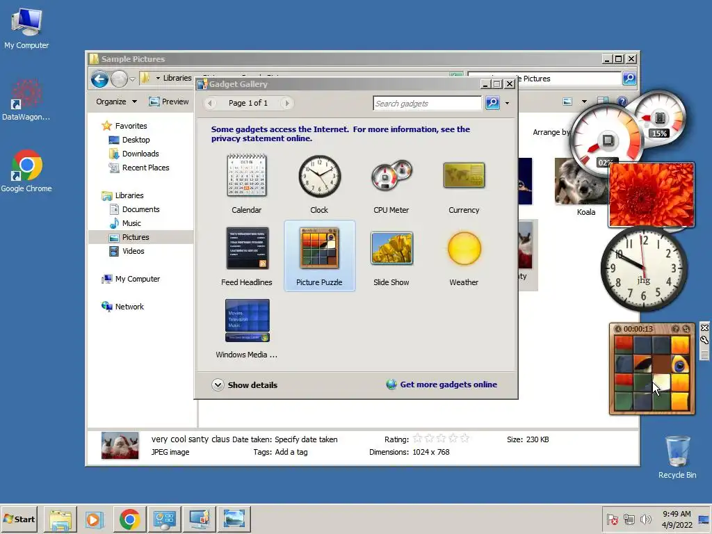This screenshot has width=712, height=534.
Task: Click Libraries in the address bar
Action: coord(177,78)
